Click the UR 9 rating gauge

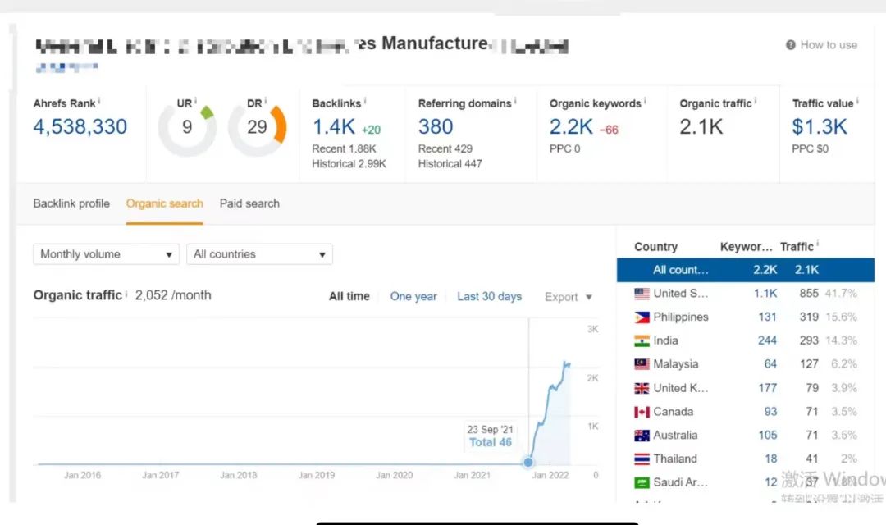[187, 127]
